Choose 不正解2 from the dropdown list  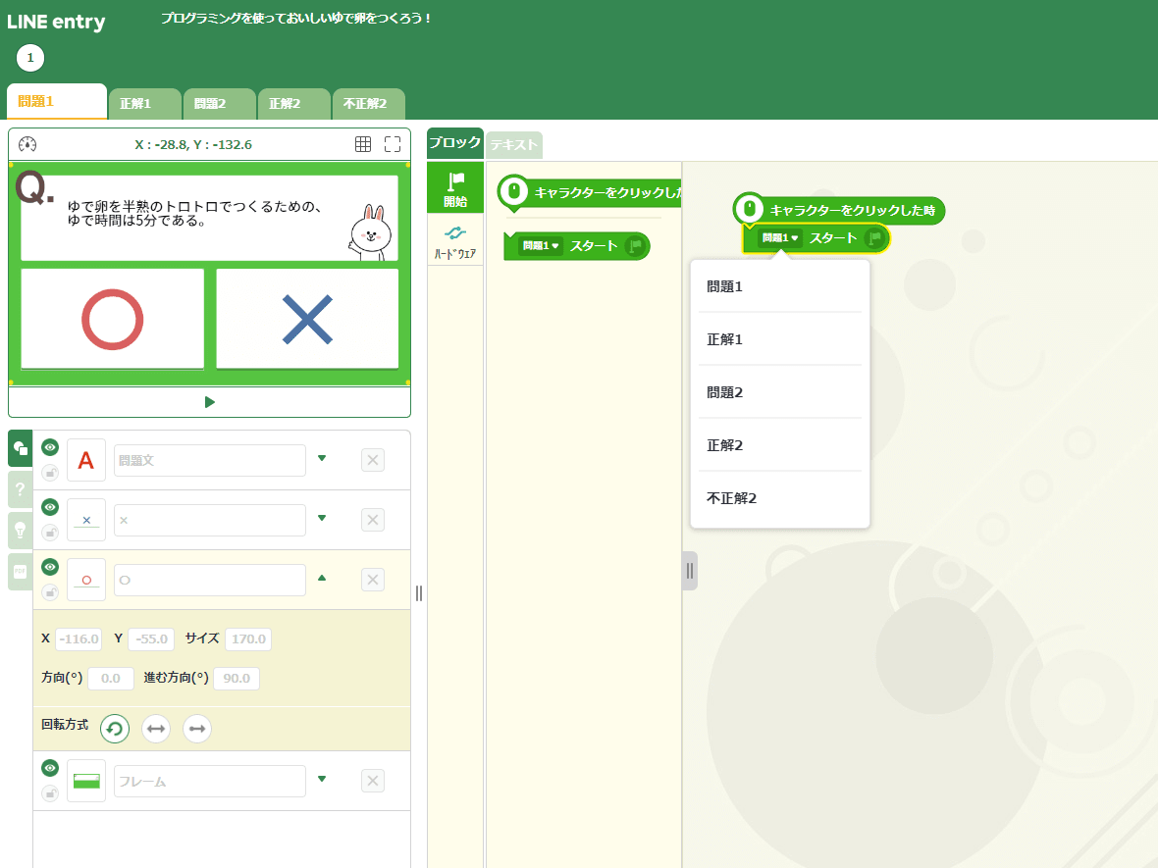click(780, 499)
